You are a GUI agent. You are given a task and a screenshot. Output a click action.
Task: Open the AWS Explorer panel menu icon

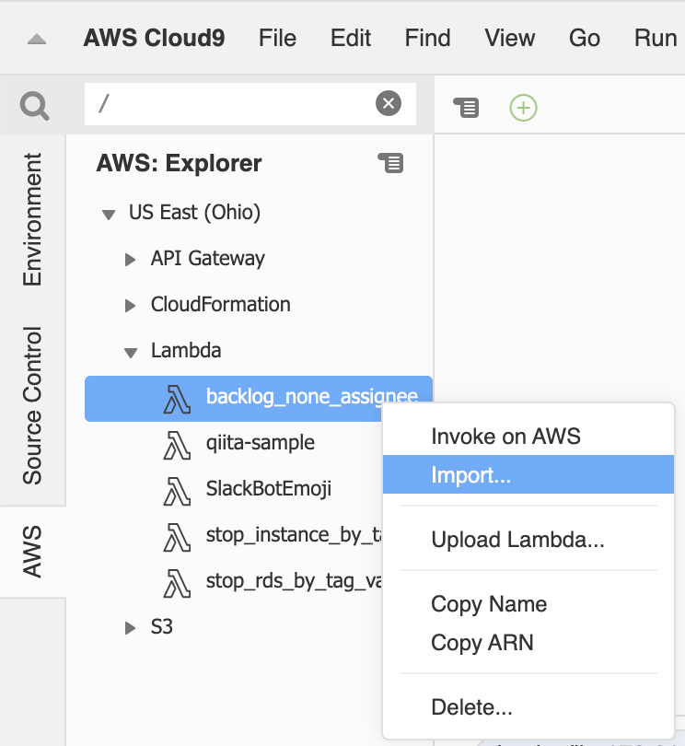click(x=390, y=164)
